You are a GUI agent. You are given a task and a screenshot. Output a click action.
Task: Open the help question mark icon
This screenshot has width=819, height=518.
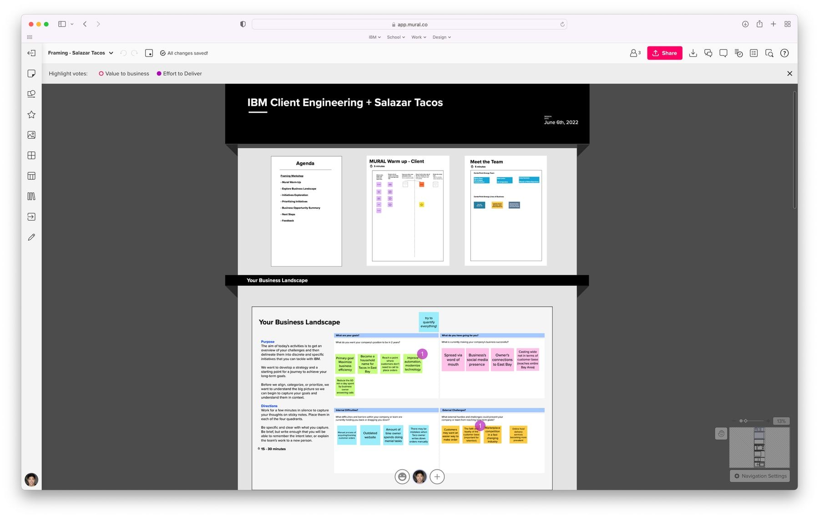(784, 53)
